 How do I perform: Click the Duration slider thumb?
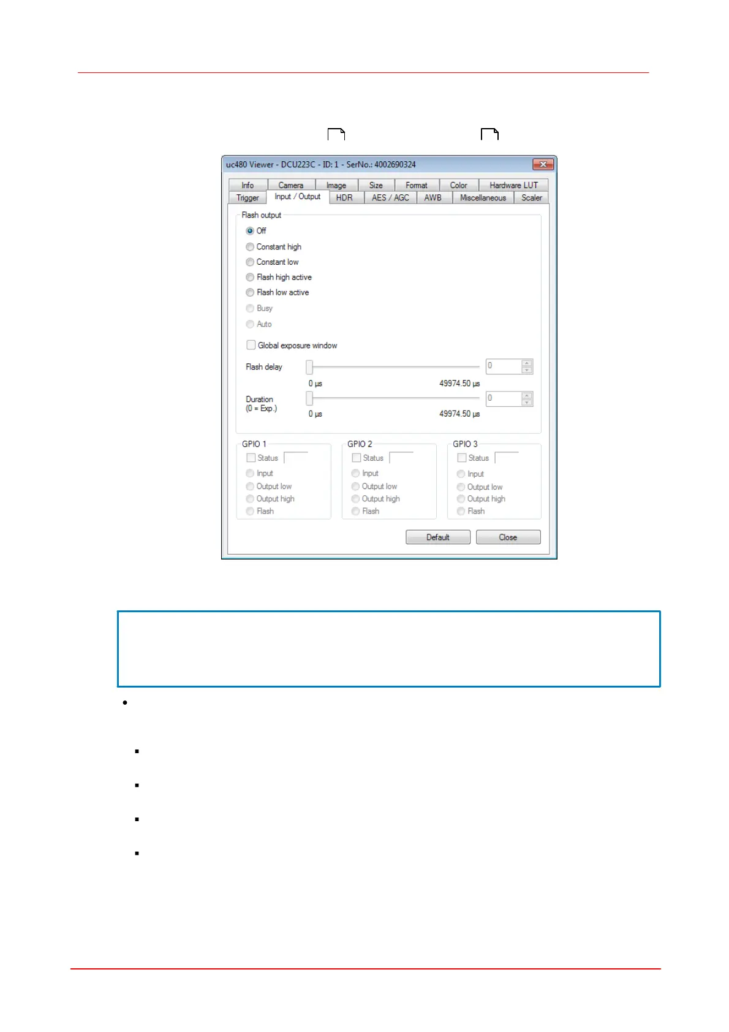point(309,398)
